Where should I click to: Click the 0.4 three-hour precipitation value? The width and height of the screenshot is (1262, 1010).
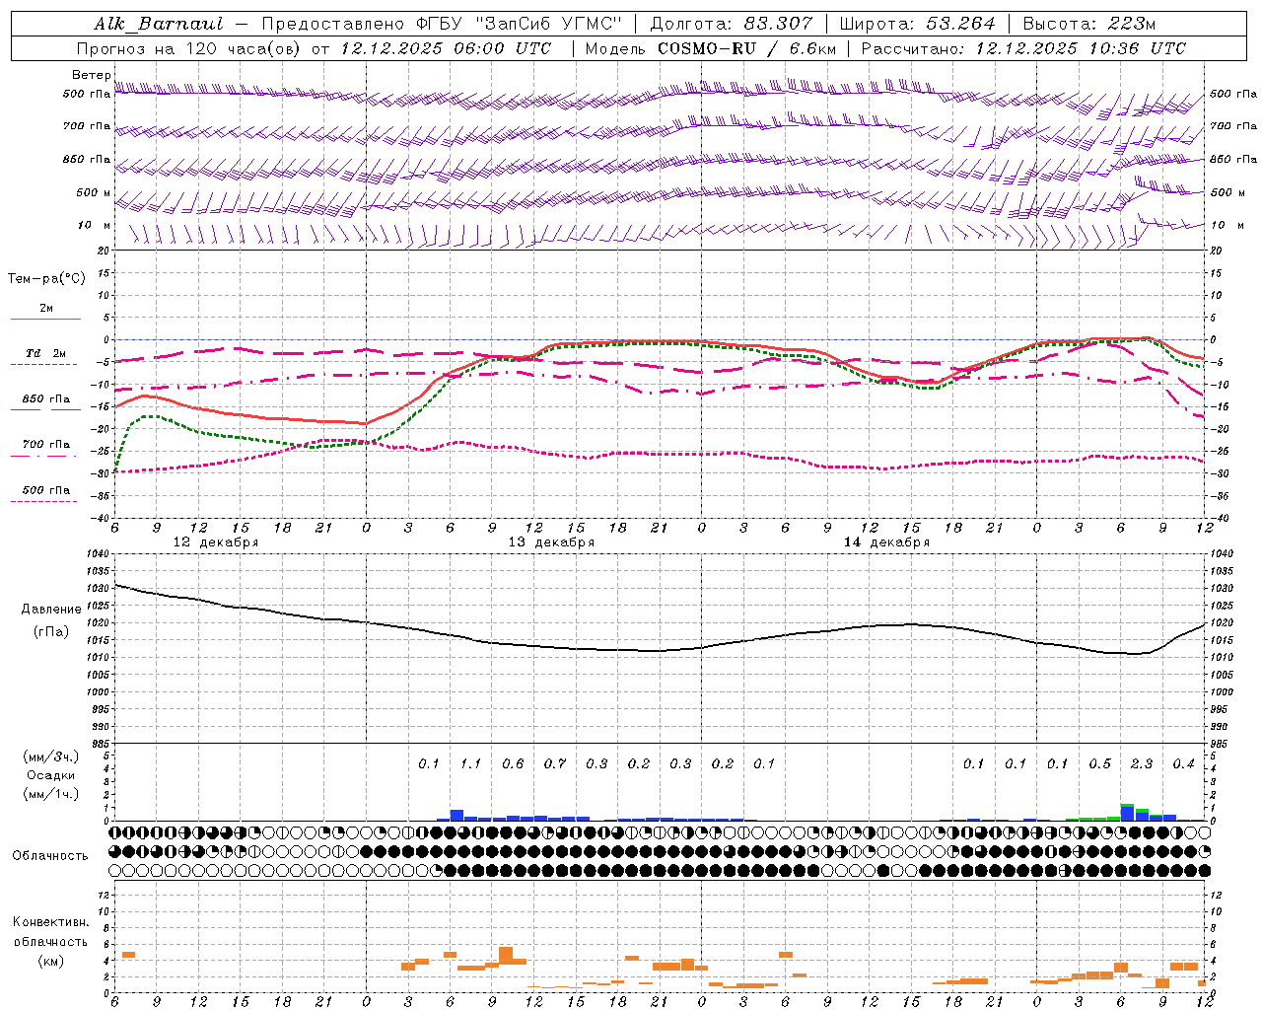click(x=1183, y=764)
